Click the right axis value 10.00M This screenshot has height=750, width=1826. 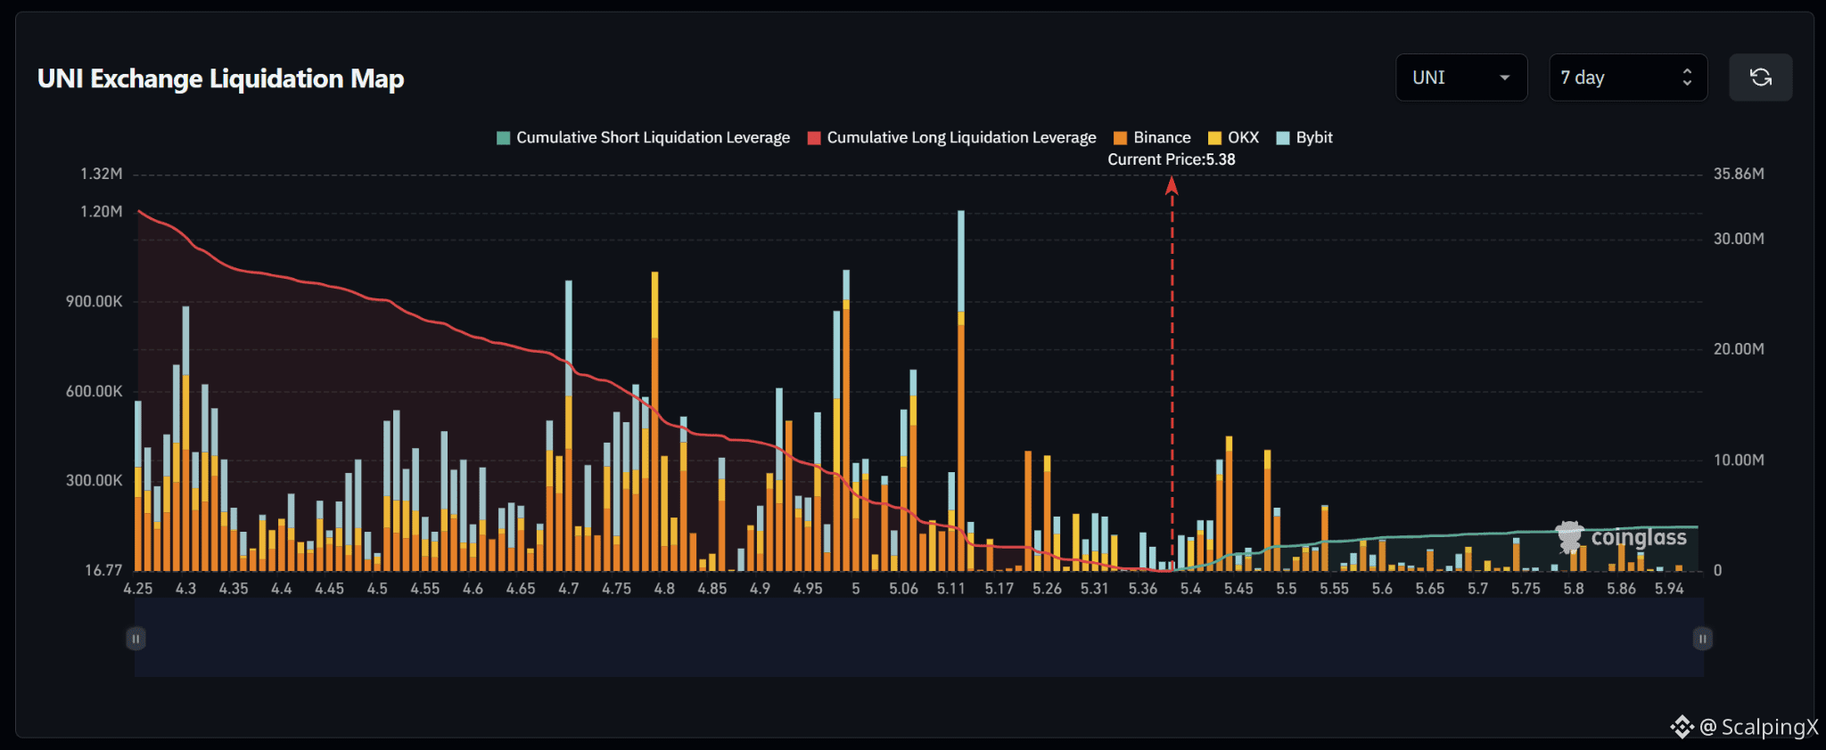coord(1739,460)
